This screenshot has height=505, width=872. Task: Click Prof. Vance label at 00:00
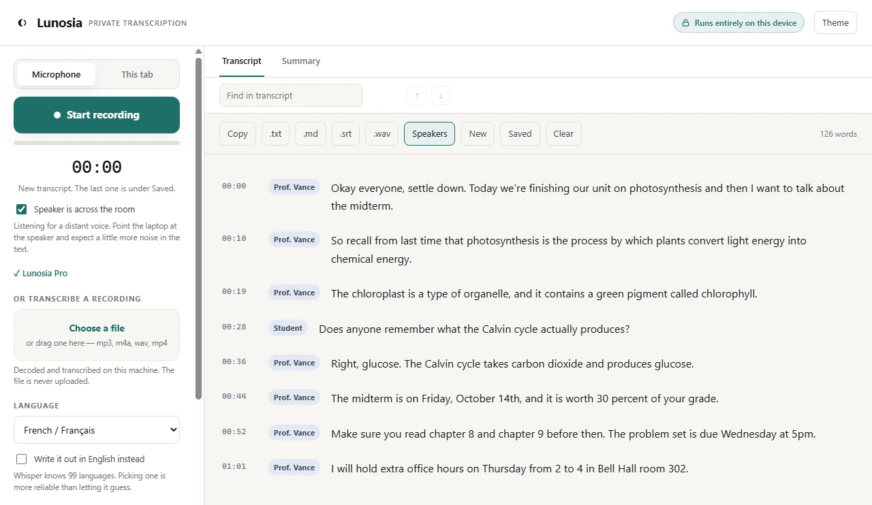[x=294, y=187]
